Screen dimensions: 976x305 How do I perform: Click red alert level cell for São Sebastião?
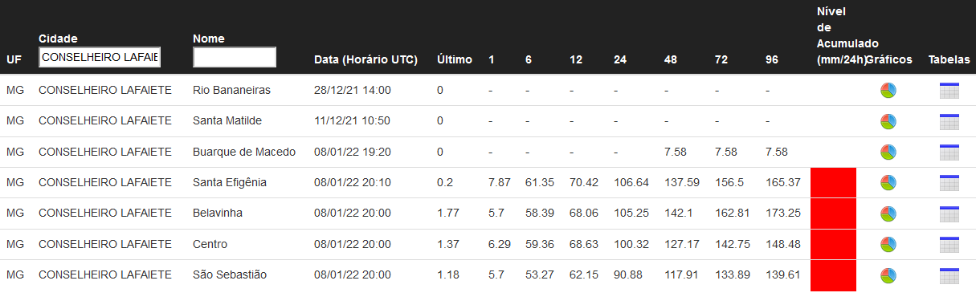pyautogui.click(x=834, y=275)
